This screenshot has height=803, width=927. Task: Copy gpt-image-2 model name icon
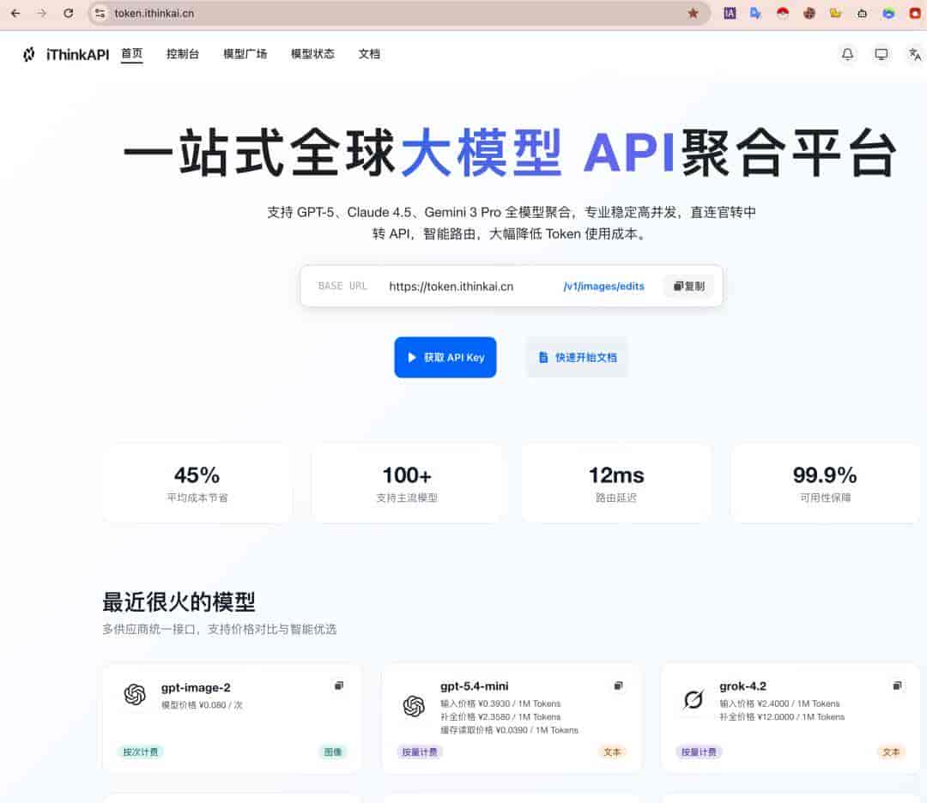[x=339, y=685]
